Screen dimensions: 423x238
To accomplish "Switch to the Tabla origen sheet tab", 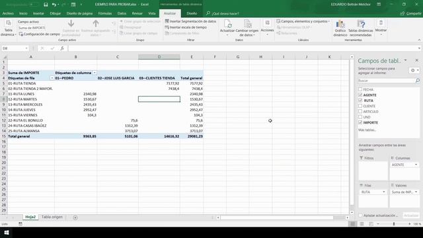I will click(x=52, y=217).
